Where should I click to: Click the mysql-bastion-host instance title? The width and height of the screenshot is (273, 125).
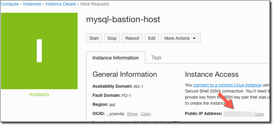[x=123, y=19]
